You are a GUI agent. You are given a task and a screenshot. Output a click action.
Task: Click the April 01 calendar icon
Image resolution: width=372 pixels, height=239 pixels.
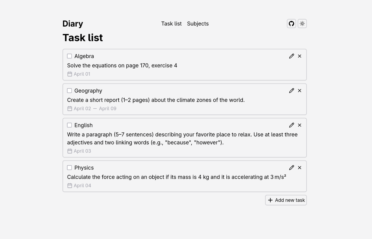tap(70, 74)
